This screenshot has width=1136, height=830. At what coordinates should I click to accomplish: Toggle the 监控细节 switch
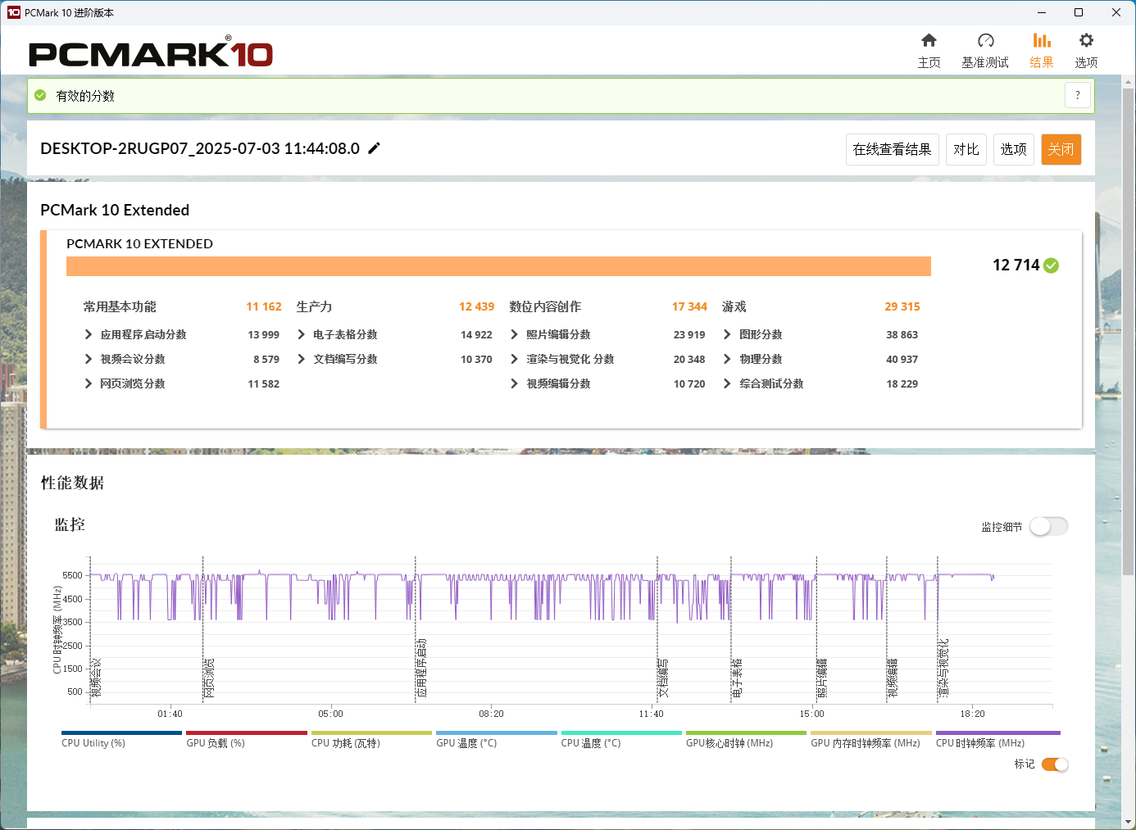pos(1049,526)
